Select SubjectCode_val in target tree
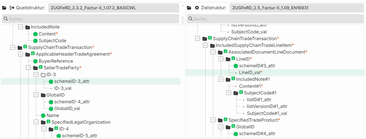 (249, 32)
